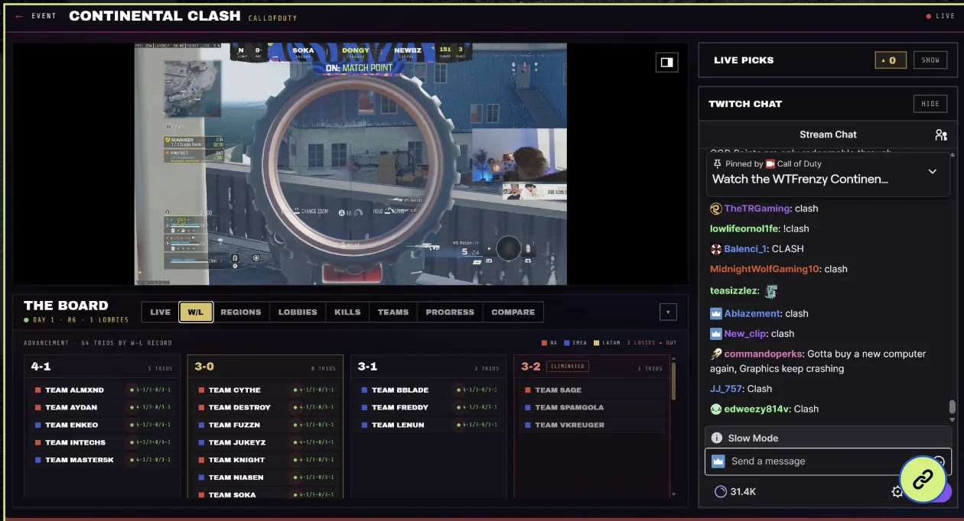Expand the pinned Call of Duty message
The height and width of the screenshot is (521, 964).
click(x=932, y=172)
